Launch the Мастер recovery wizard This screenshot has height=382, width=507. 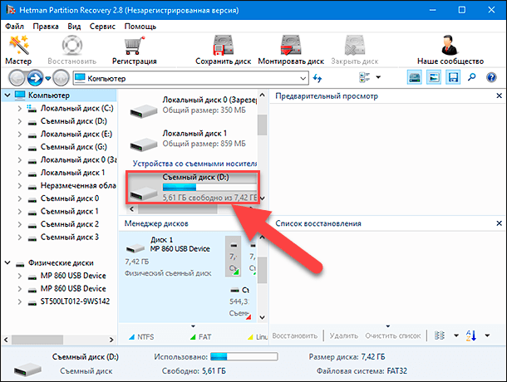18,50
